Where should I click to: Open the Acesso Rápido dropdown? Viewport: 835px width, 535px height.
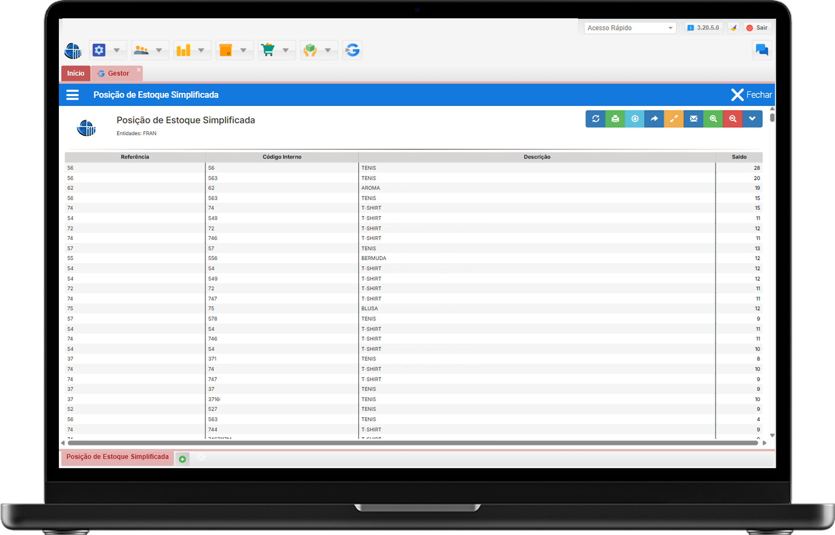click(x=630, y=28)
